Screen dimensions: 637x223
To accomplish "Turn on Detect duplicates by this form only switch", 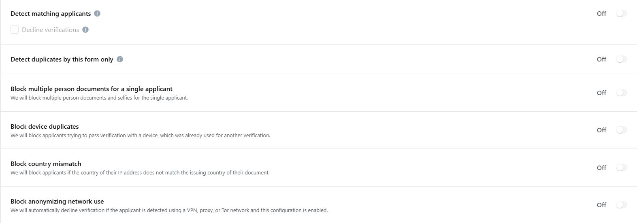I will (621, 59).
